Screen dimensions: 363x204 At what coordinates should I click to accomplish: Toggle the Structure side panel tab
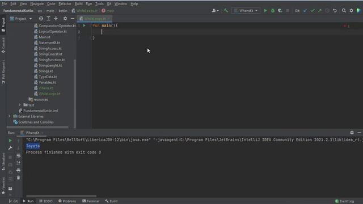(x=3, y=161)
